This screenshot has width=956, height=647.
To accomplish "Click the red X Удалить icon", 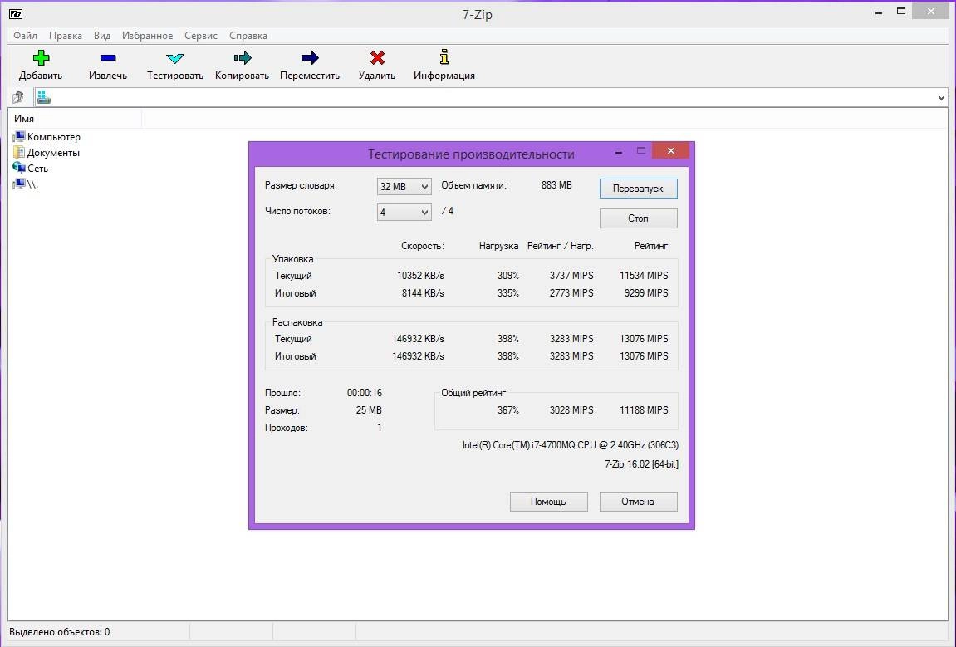I will 377,58.
